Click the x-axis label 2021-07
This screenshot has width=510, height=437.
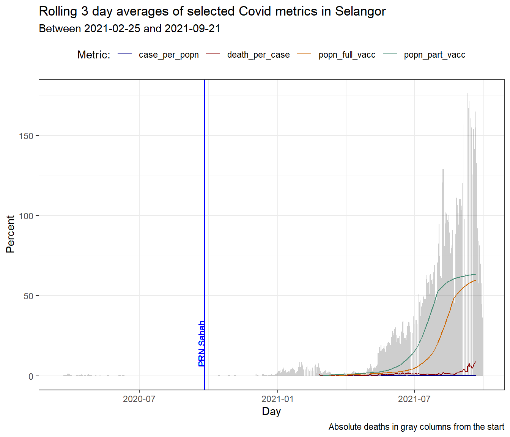pyautogui.click(x=414, y=399)
